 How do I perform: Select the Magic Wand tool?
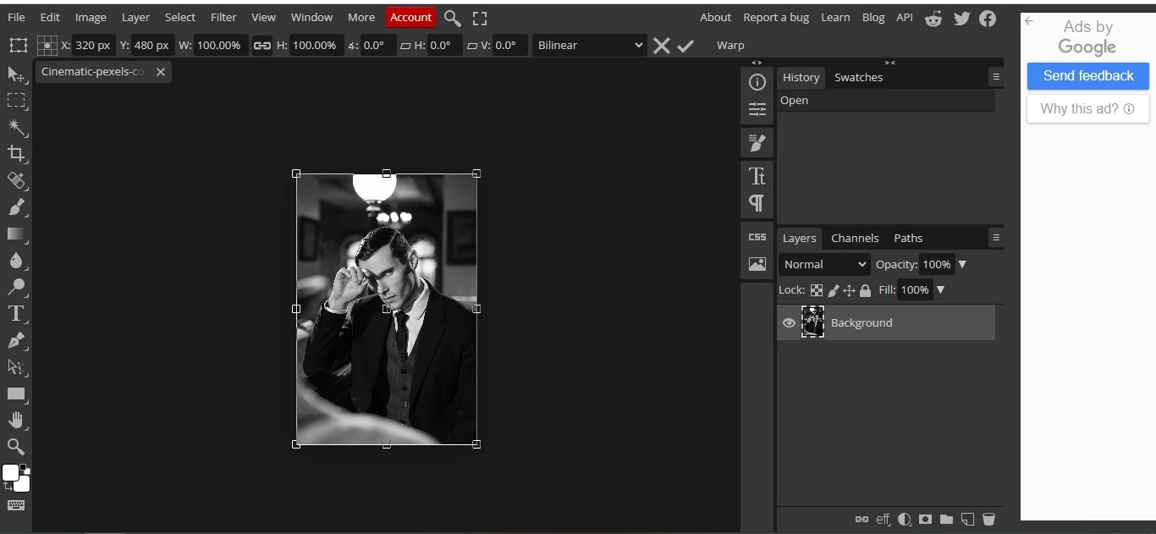pyautogui.click(x=16, y=127)
